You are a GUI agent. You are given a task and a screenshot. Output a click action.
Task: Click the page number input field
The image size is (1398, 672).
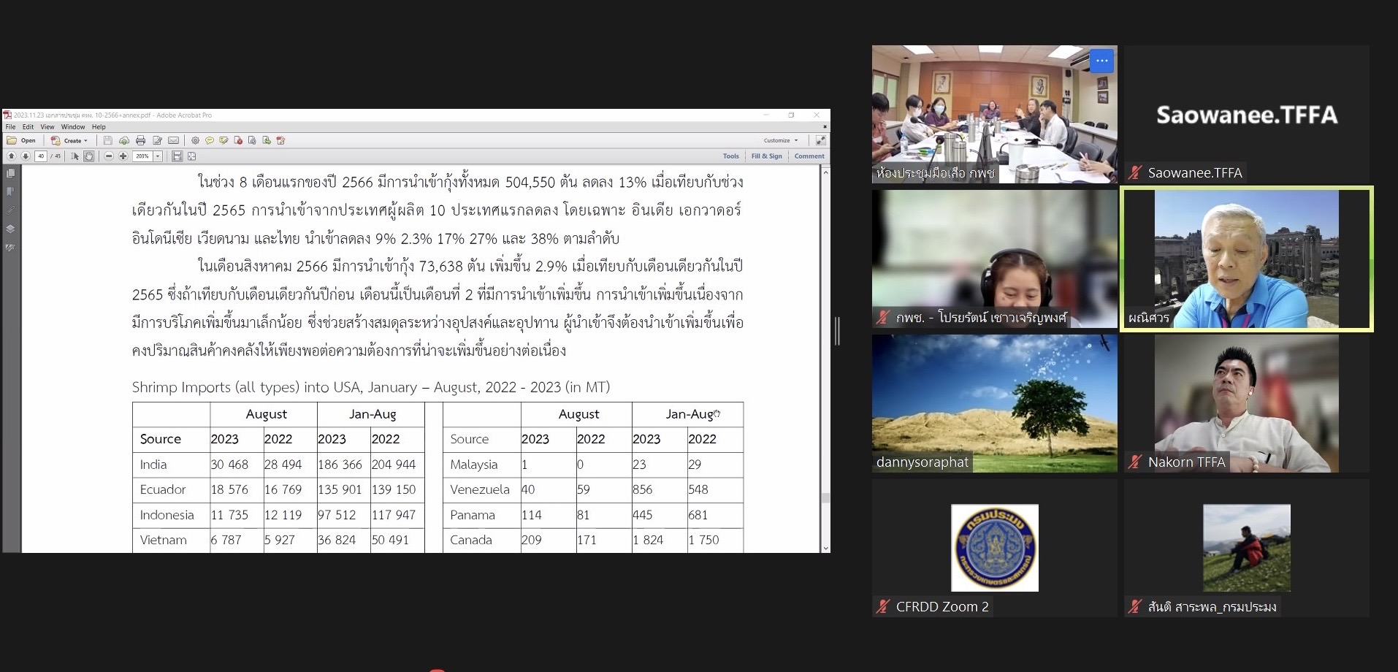pyautogui.click(x=40, y=156)
